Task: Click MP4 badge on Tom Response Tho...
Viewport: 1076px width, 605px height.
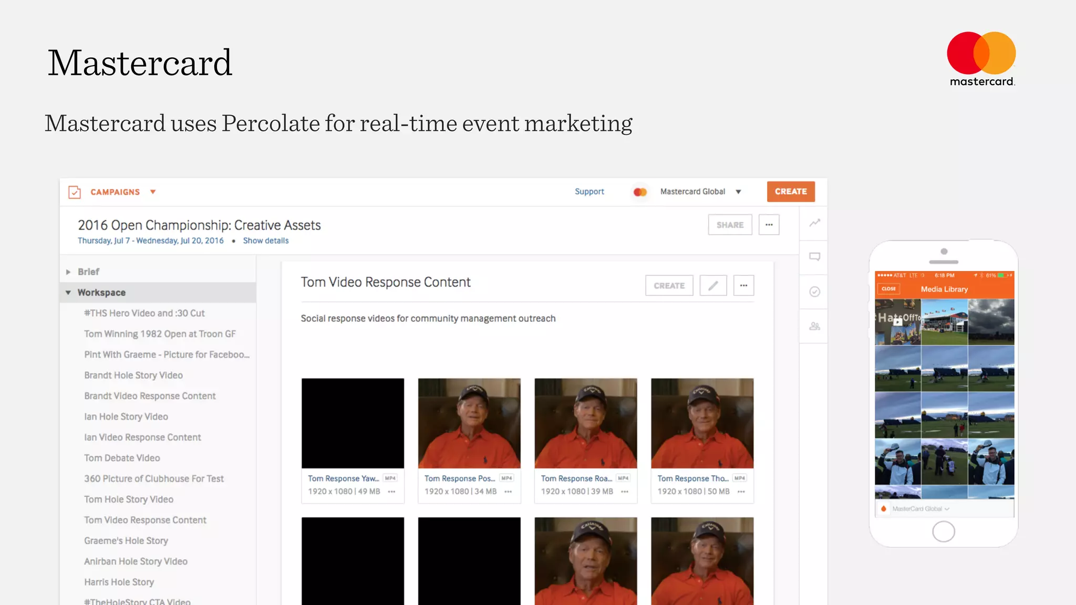Action: coord(740,478)
